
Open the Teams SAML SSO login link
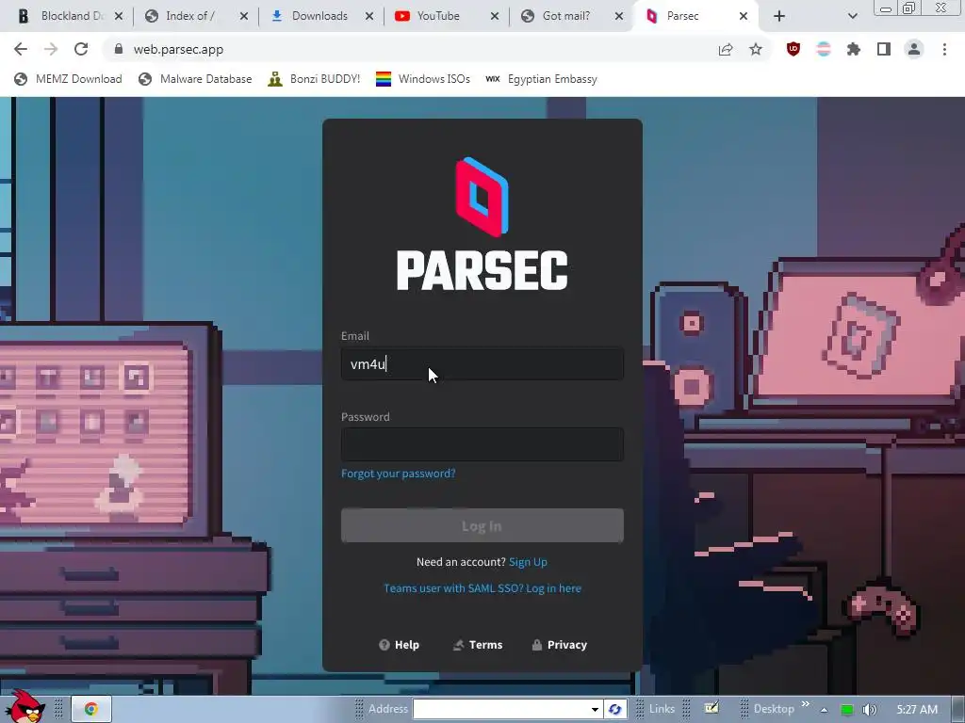482,588
